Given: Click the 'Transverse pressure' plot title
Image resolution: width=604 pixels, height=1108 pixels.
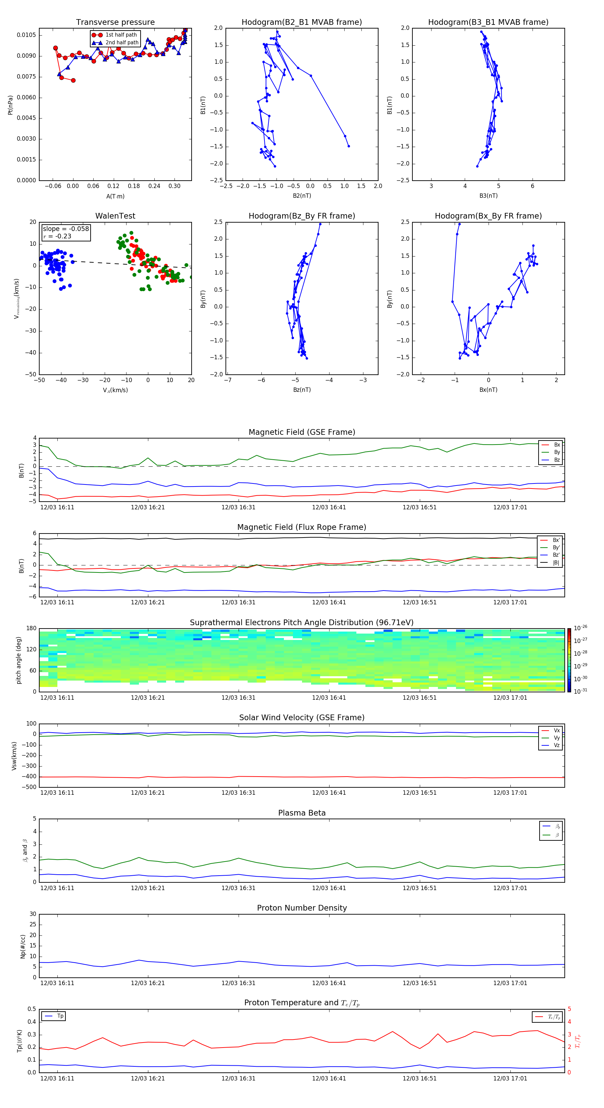Looking at the screenshot, I should click(x=115, y=22).
